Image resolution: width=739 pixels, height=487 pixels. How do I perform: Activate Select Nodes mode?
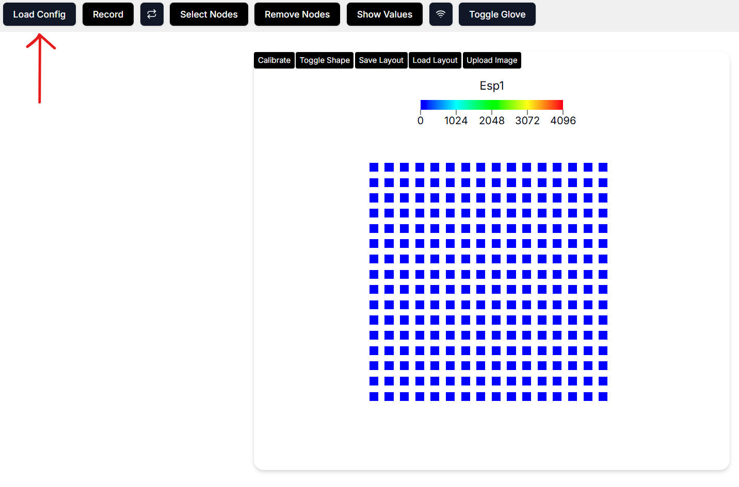pos(208,14)
